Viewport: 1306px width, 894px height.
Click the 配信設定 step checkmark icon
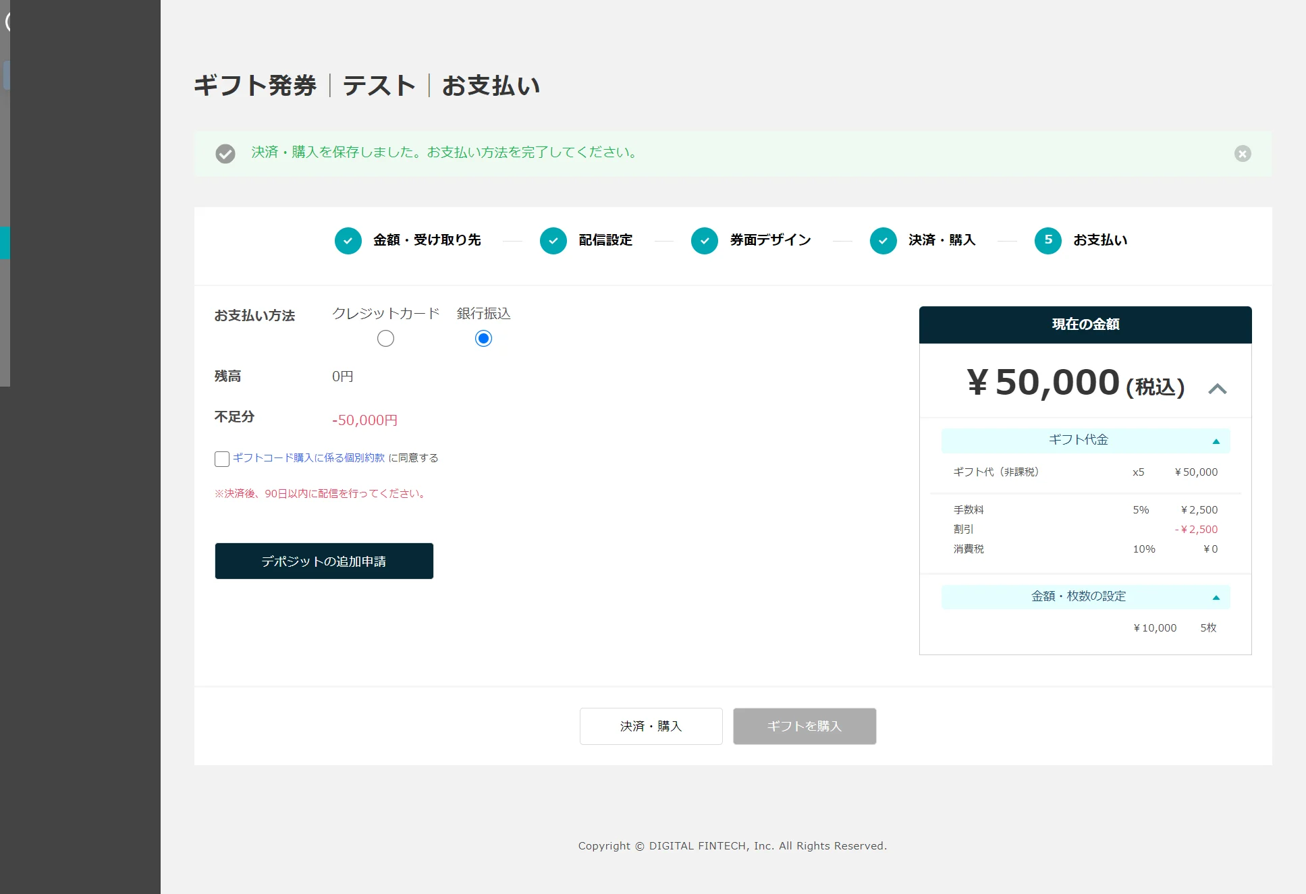point(553,240)
